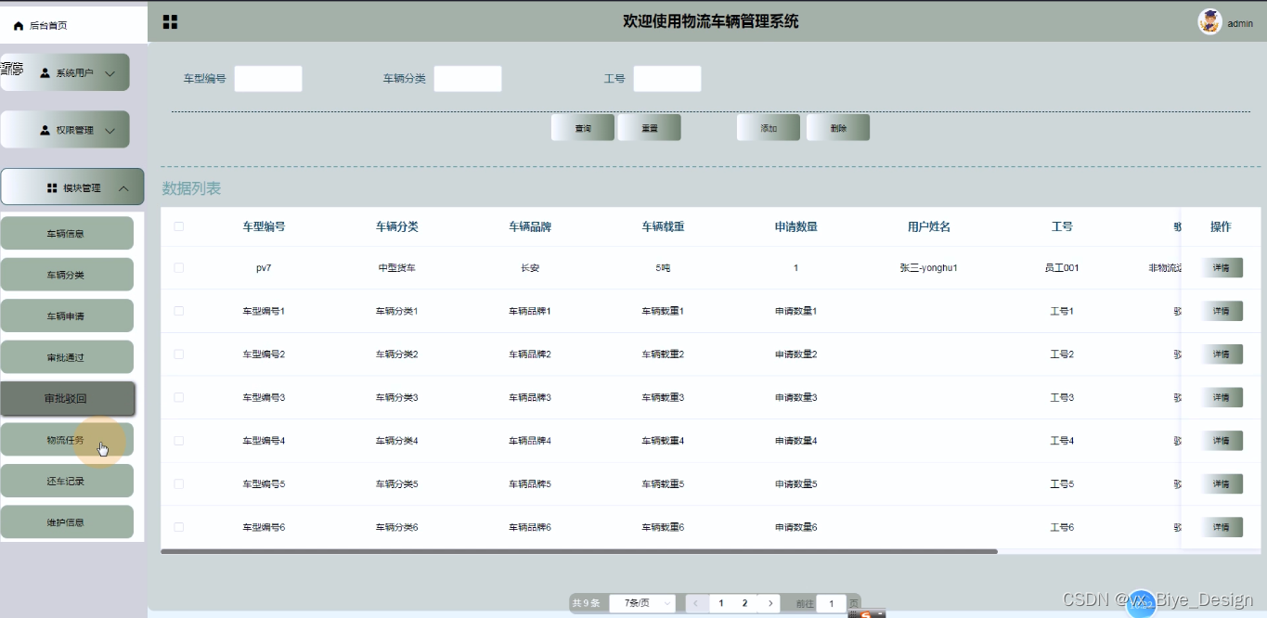Click the 车辆载重 column header
1267x618 pixels.
pyautogui.click(x=663, y=226)
